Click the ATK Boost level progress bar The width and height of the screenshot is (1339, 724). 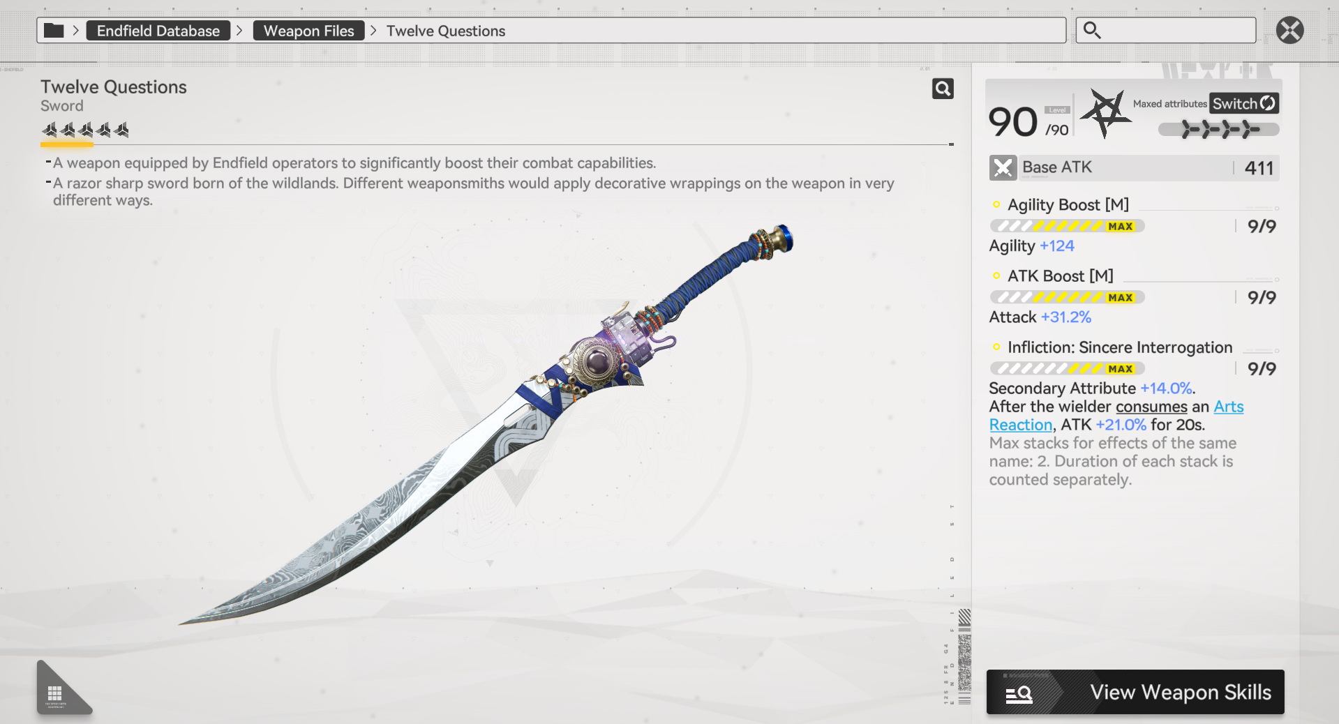coord(1067,297)
